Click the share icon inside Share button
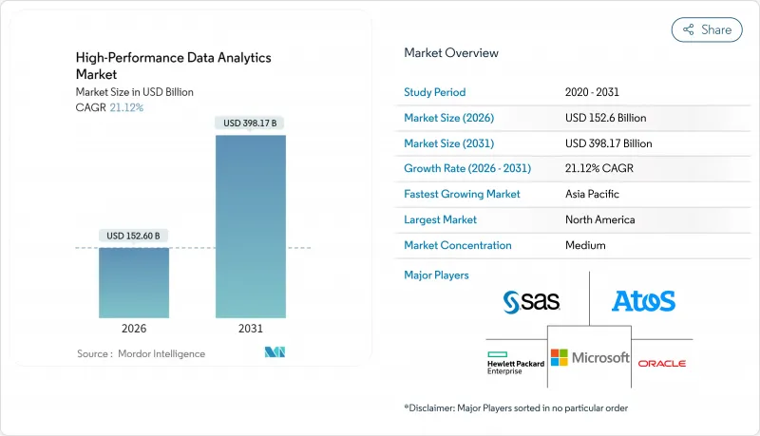760x436 pixels. click(687, 29)
